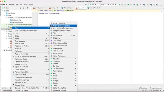Click the AVD Manager device icon in toolbar

click(x=154, y=5)
